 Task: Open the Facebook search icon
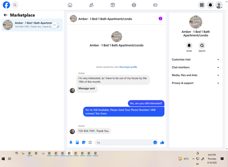click(x=15, y=5)
